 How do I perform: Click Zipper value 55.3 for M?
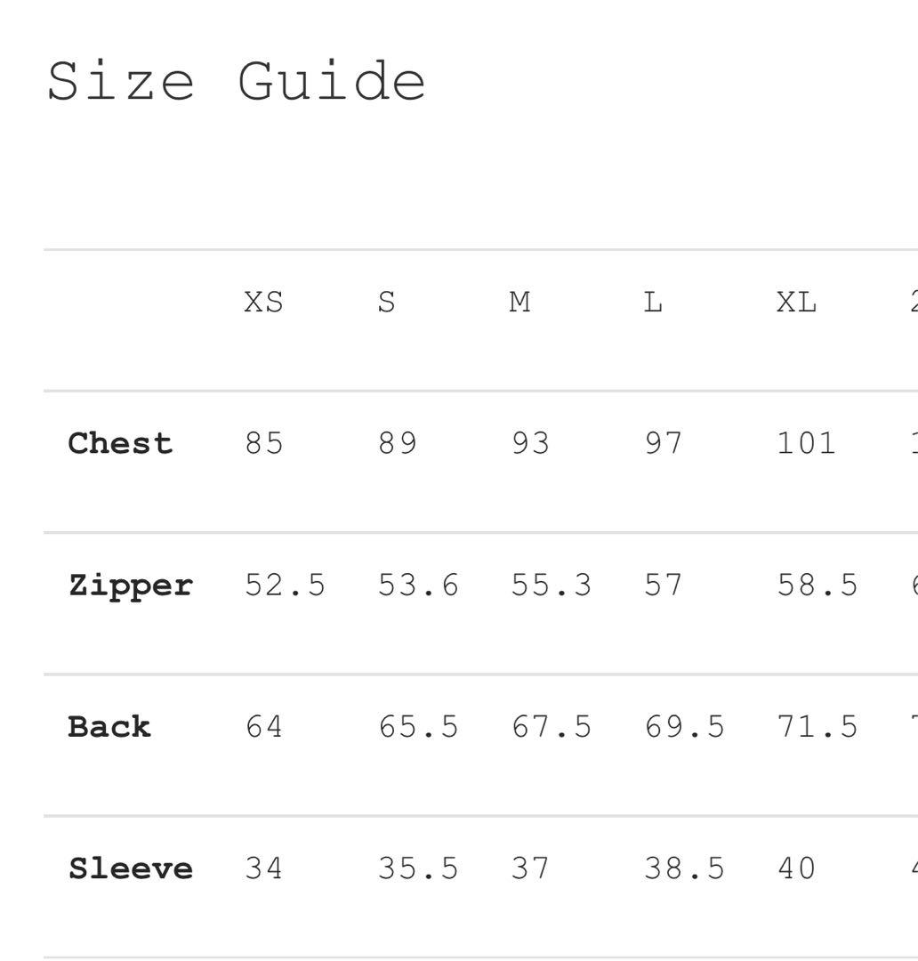pos(552,585)
